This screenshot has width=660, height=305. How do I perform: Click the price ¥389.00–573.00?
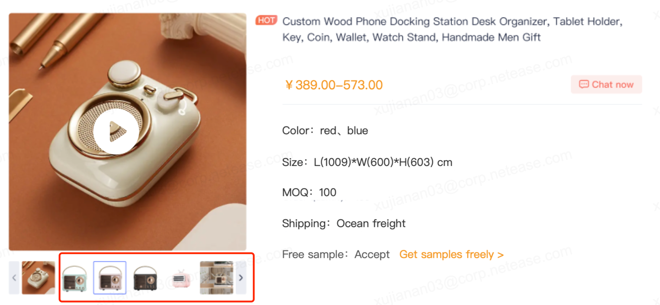pyautogui.click(x=334, y=85)
